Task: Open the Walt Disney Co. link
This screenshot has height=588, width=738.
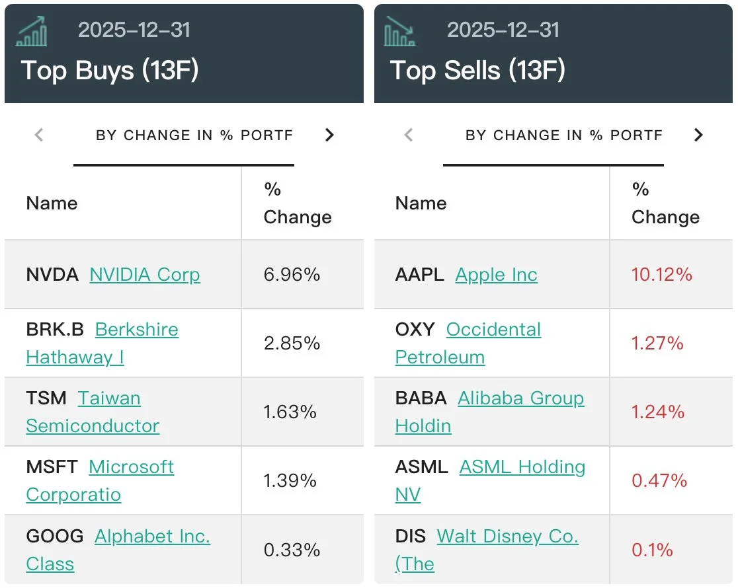Action: [x=507, y=536]
